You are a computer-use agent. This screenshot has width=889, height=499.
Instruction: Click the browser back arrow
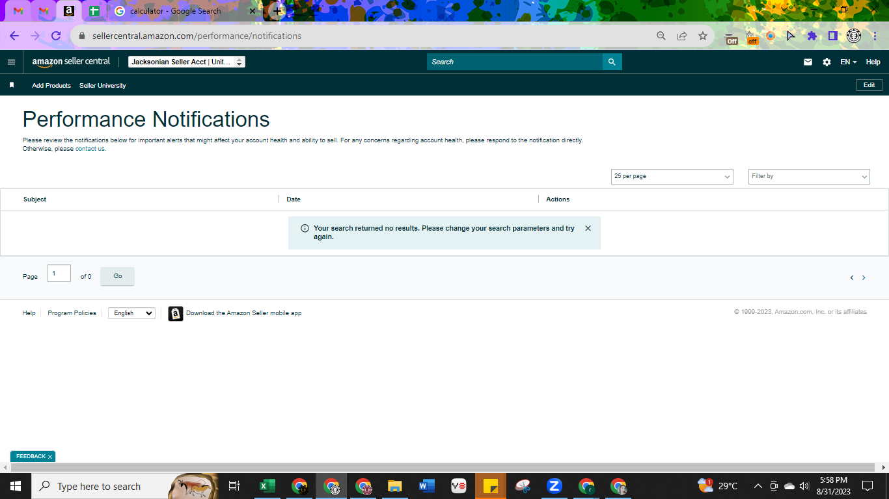pos(14,36)
